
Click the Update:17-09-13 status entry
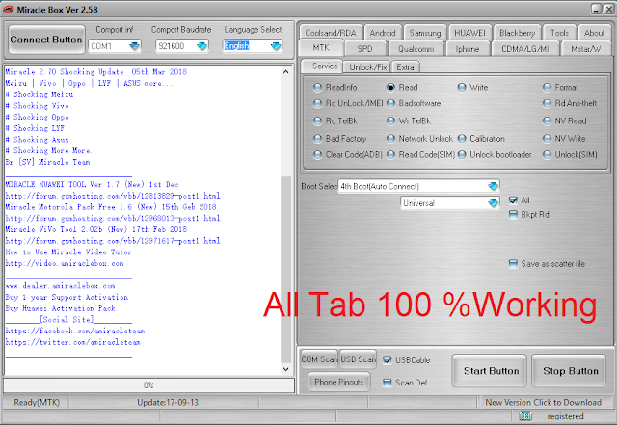coord(168,403)
